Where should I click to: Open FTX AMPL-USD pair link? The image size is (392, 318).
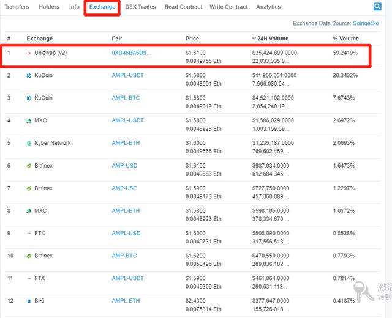coord(126,233)
